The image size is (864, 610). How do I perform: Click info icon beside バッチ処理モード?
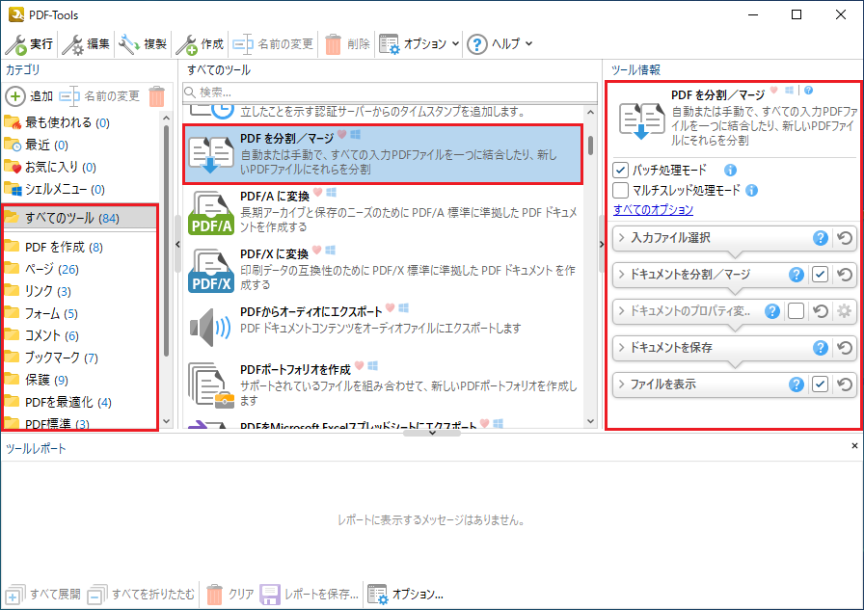tap(730, 171)
